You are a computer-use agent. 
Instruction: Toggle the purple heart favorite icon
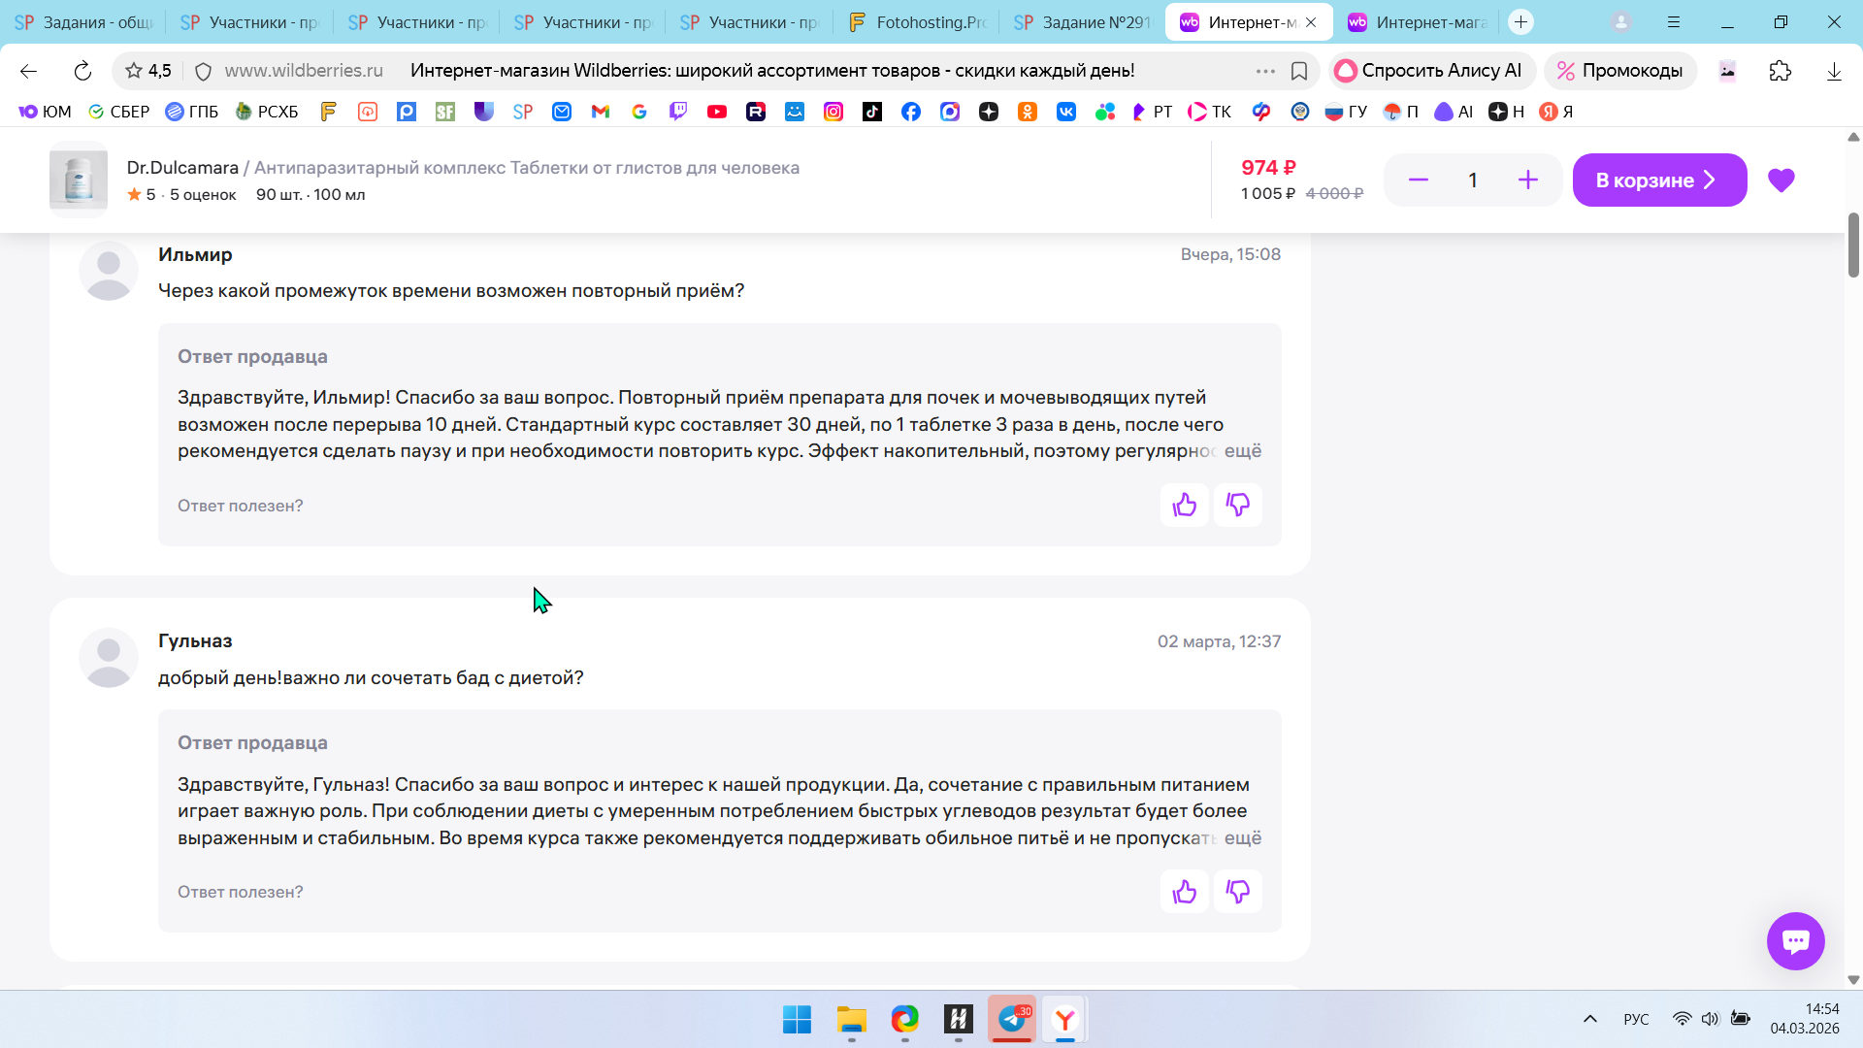[1781, 180]
